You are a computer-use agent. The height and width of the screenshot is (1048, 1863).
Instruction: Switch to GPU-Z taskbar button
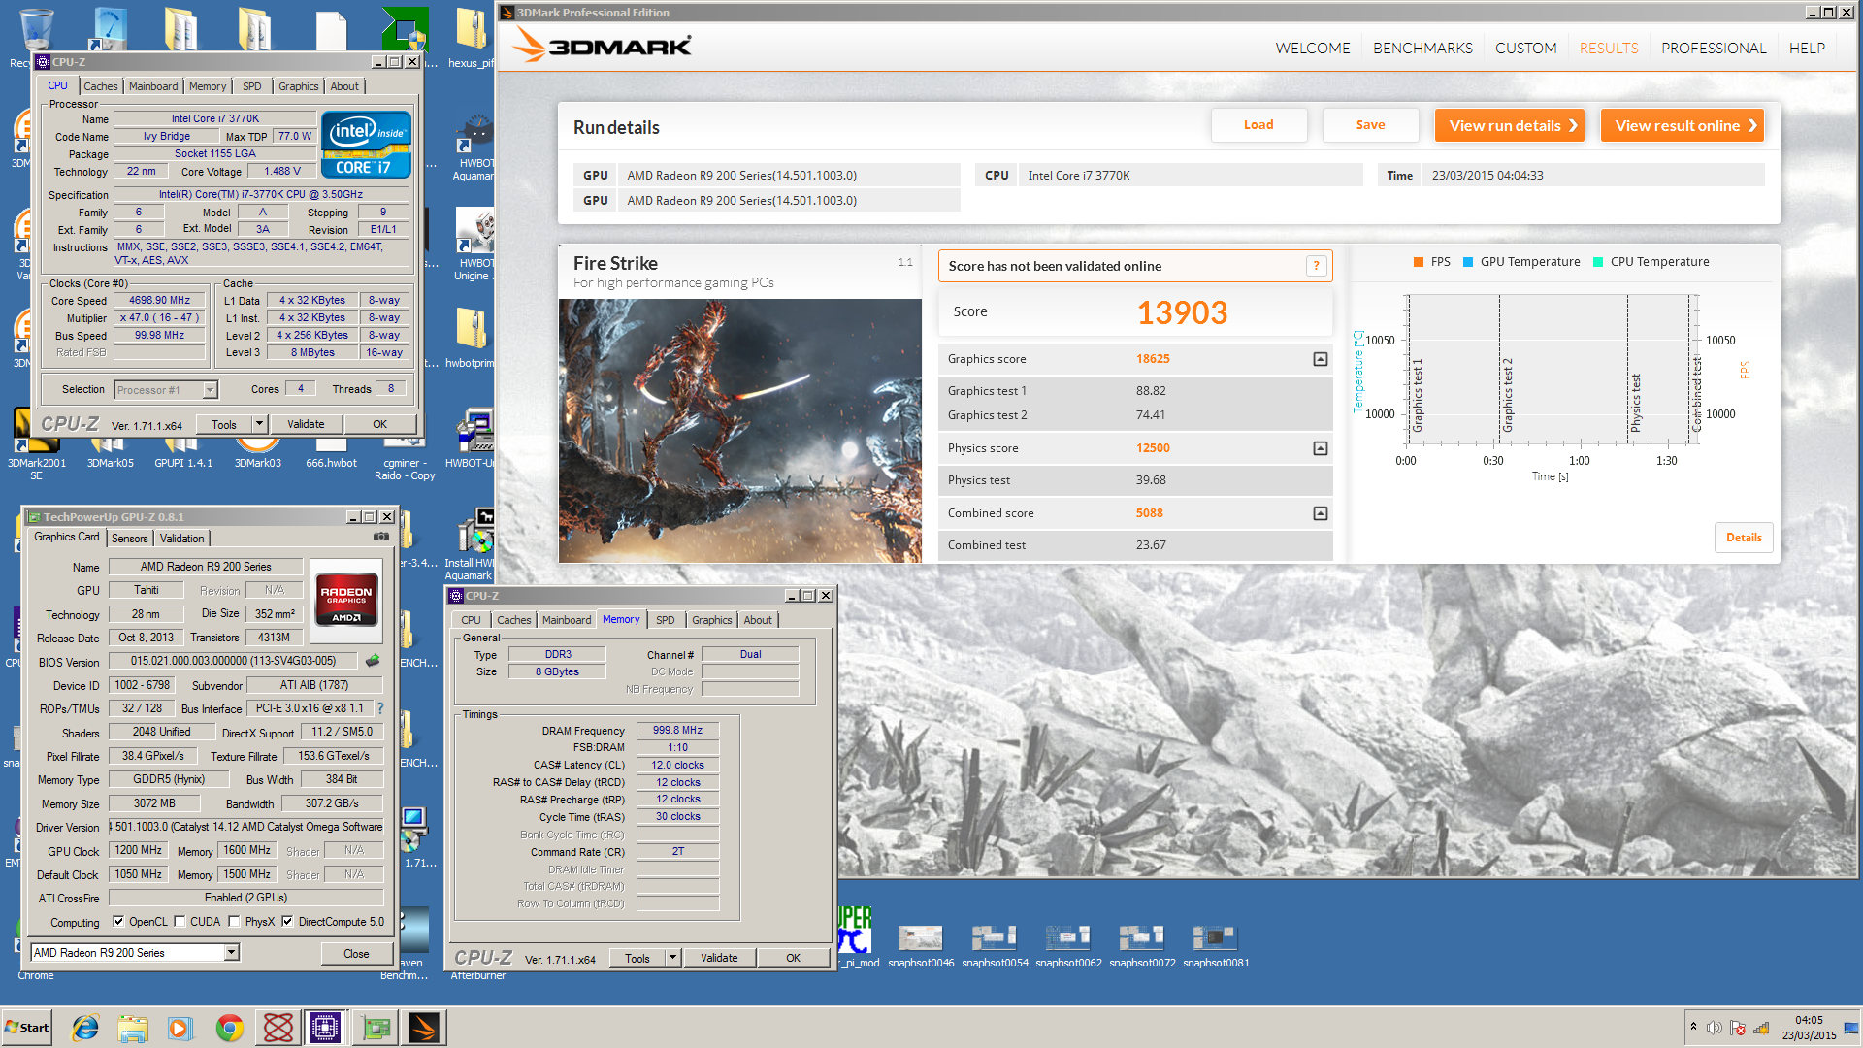pos(376,1028)
